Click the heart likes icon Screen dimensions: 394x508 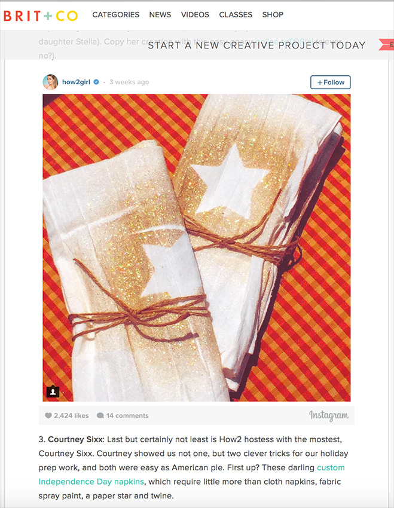pyautogui.click(x=48, y=415)
